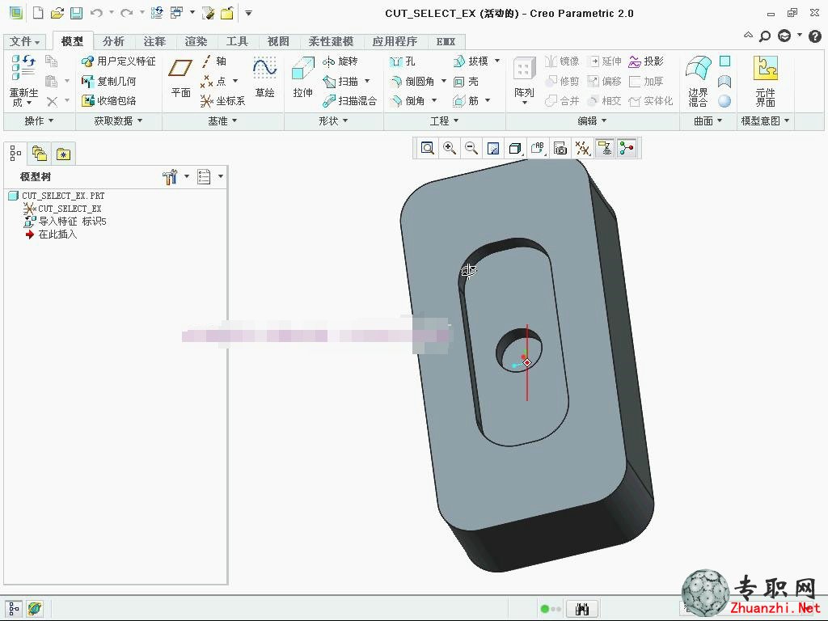Toggle spin center display
Image resolution: width=828 pixels, height=621 pixels.
(x=627, y=149)
